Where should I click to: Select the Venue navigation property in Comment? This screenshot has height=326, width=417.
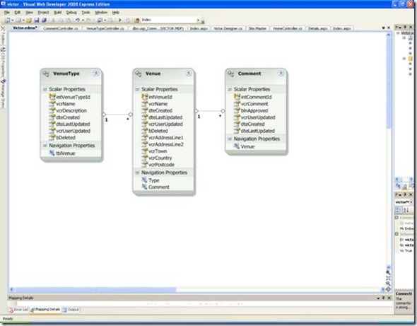coord(245,146)
